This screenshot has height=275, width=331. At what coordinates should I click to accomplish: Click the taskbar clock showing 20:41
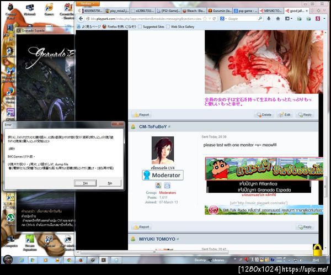pyautogui.click(x=316, y=260)
